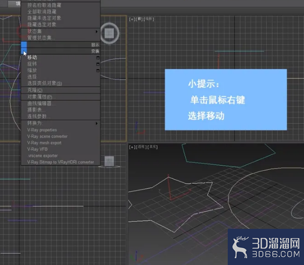The height and width of the screenshot is (265, 304).
Task: Open [真实] shading label menu
Action: tap(153, 147)
